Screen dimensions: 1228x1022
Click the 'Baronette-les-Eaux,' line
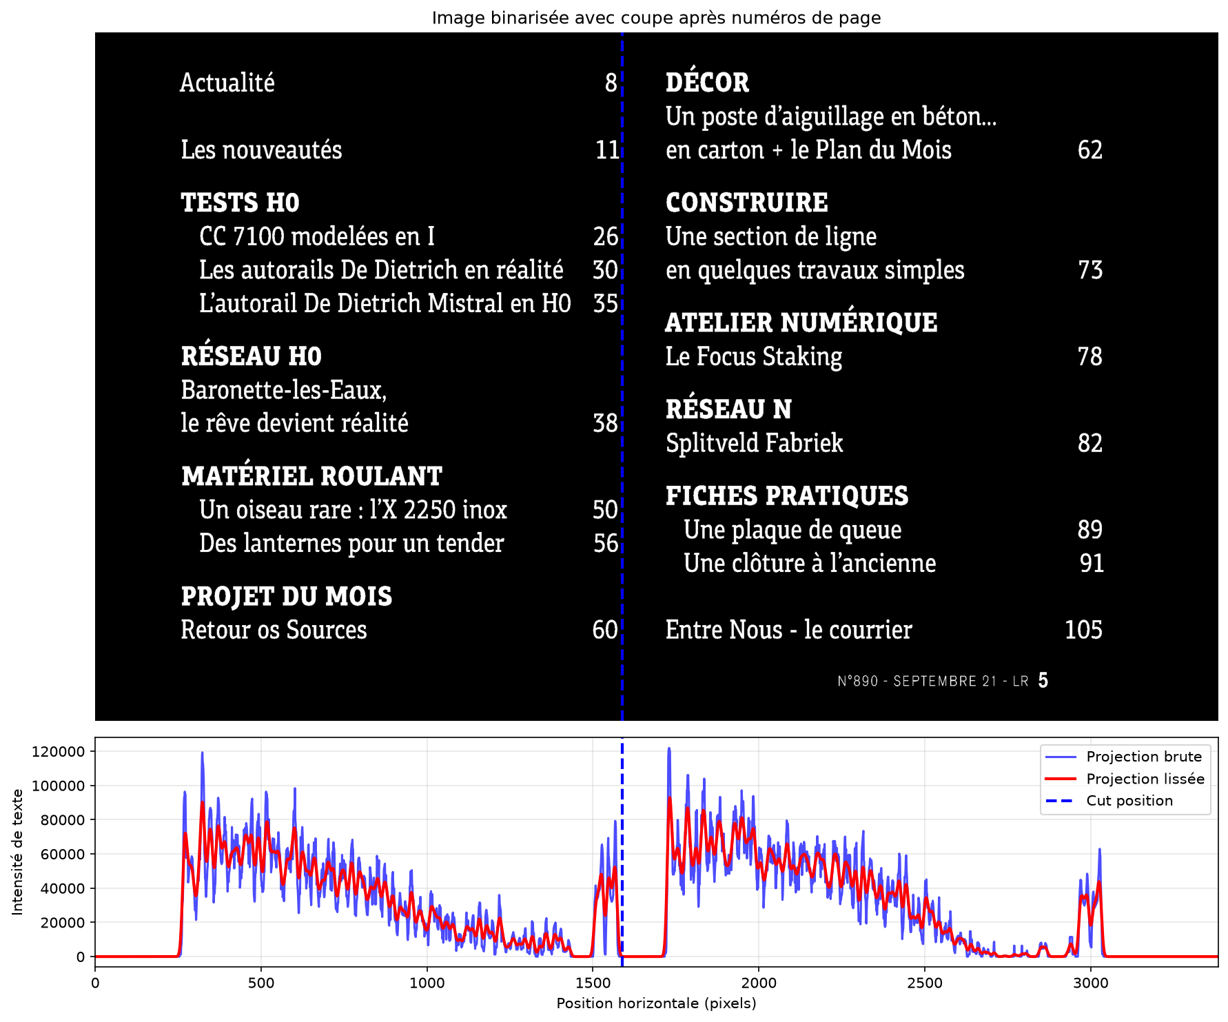point(284,390)
